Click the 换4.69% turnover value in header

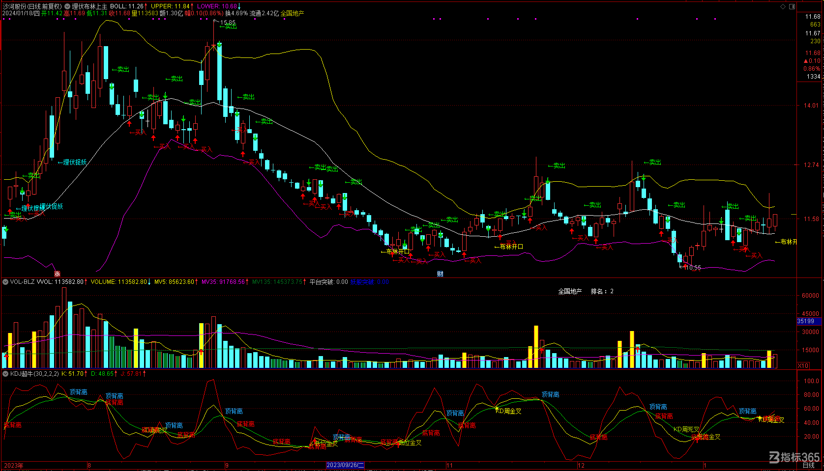point(236,13)
